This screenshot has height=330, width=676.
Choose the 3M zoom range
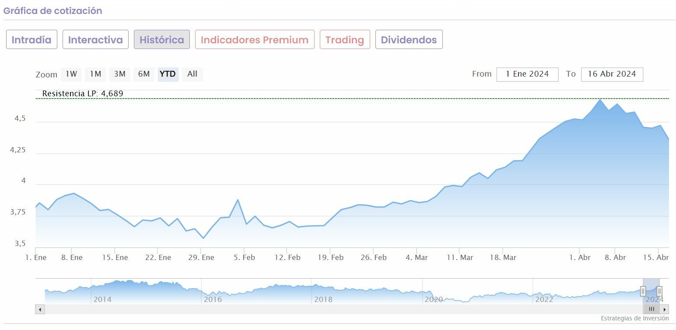click(x=120, y=74)
